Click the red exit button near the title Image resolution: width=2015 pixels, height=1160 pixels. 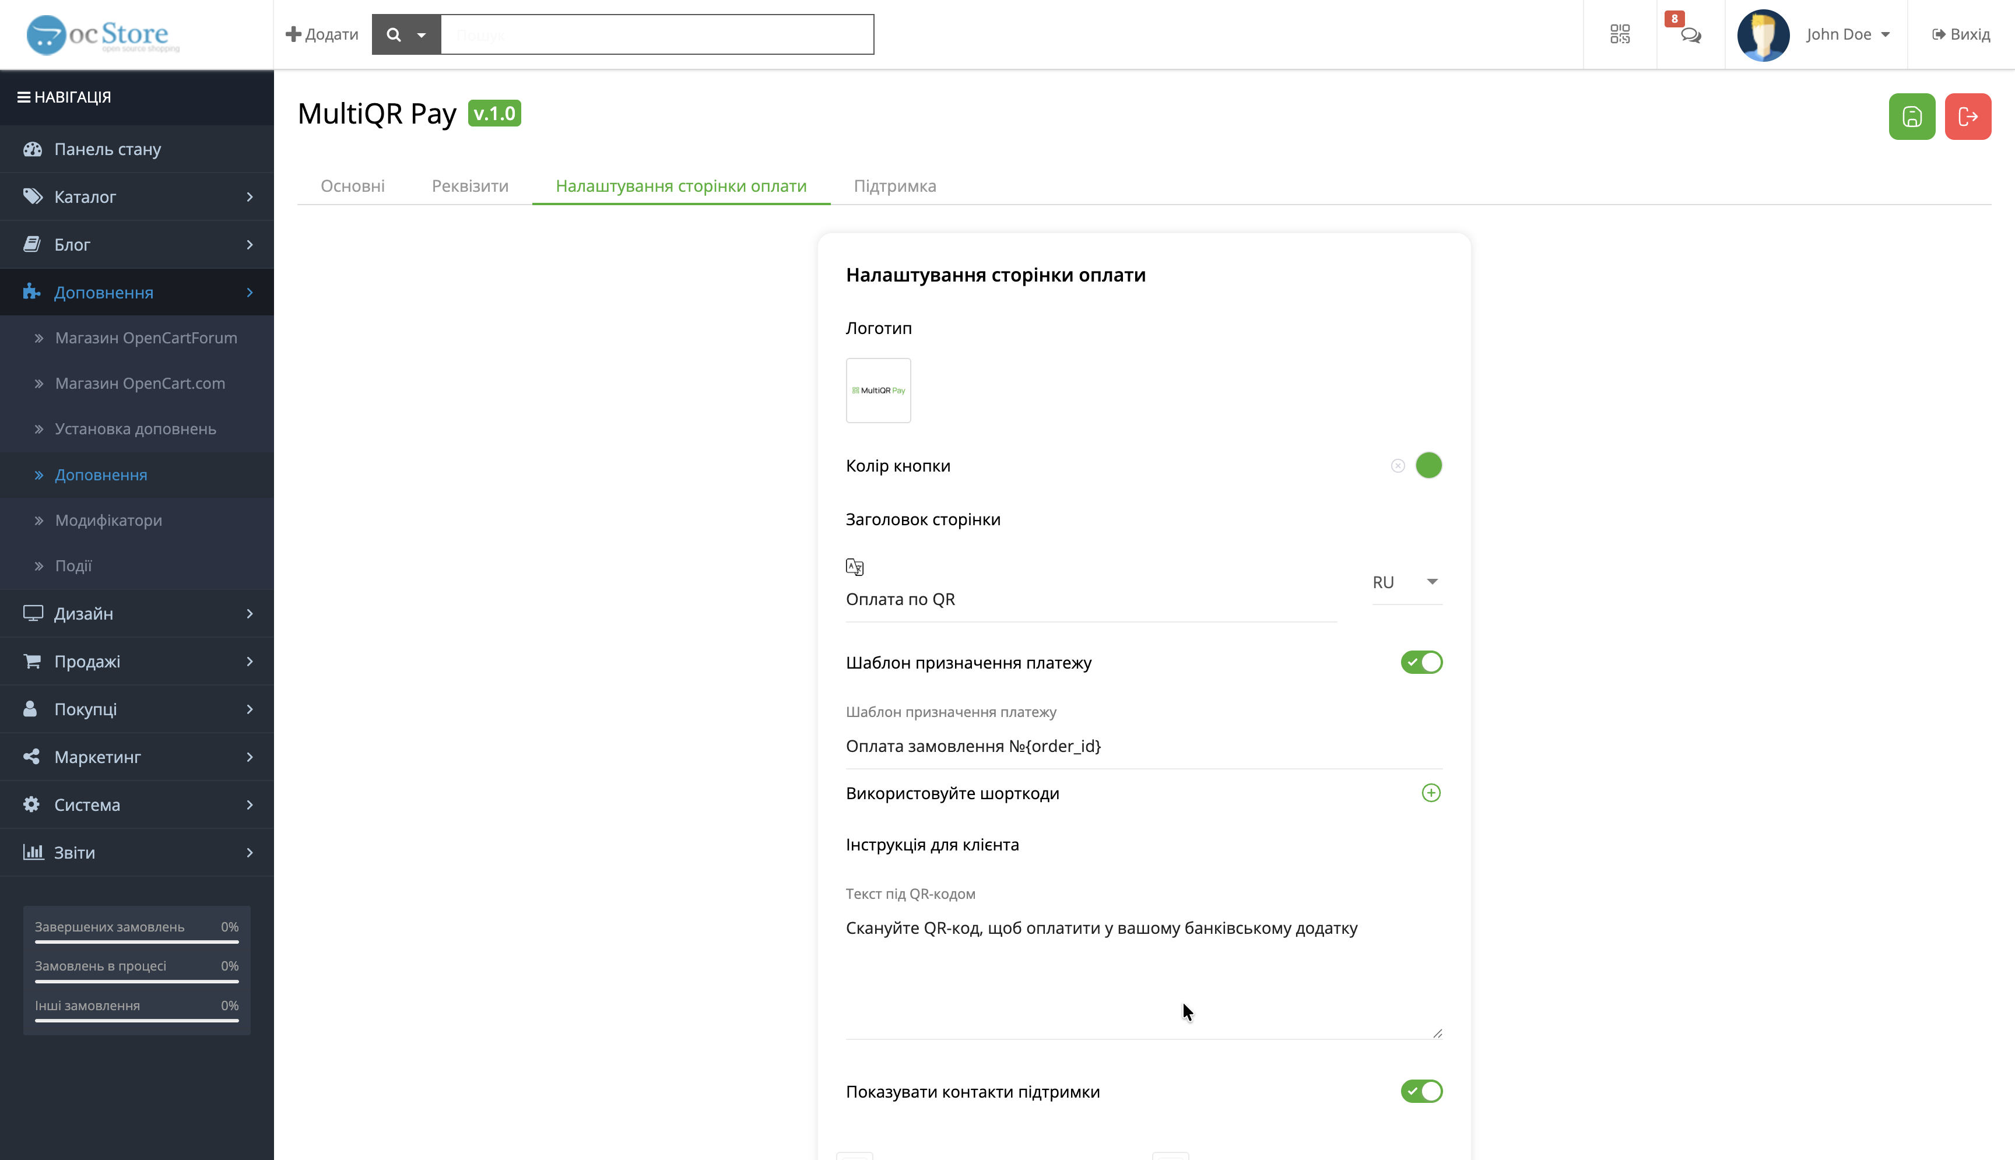click(x=1968, y=117)
